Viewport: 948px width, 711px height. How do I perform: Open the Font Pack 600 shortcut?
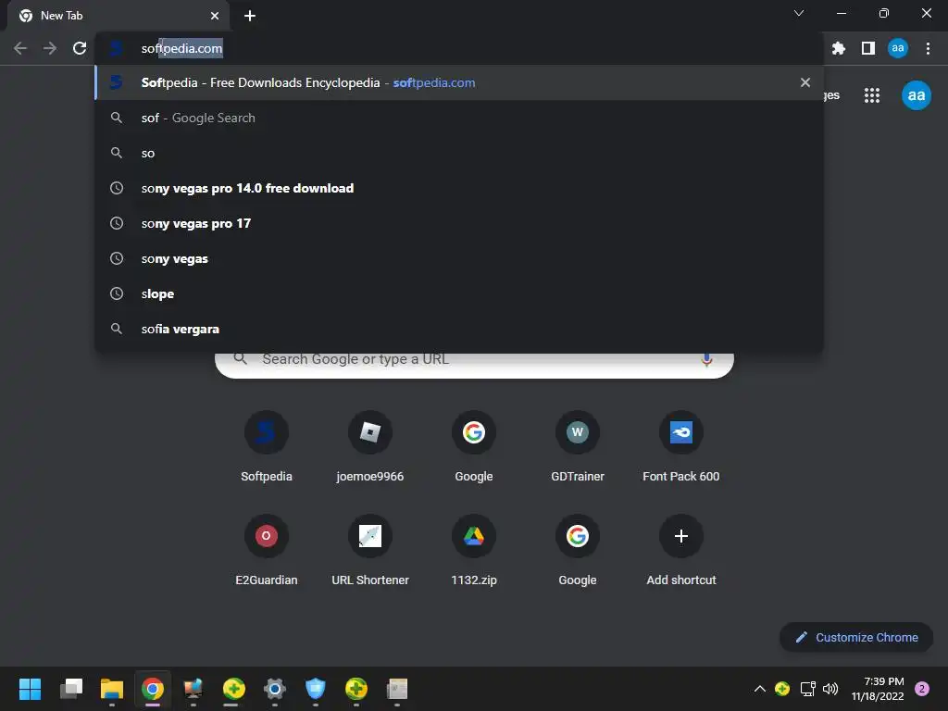(x=681, y=446)
